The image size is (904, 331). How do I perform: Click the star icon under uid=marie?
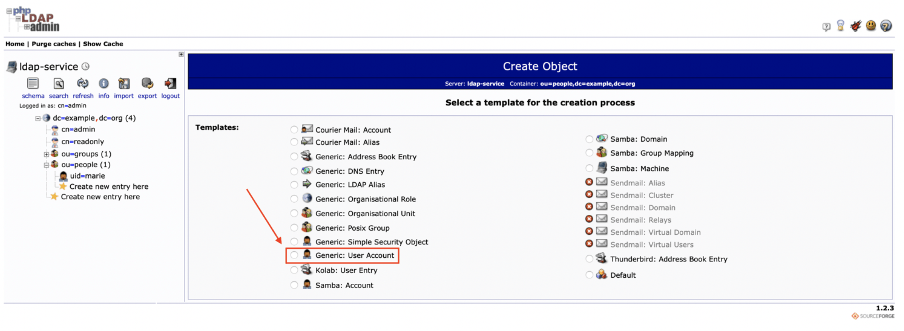coord(63,186)
